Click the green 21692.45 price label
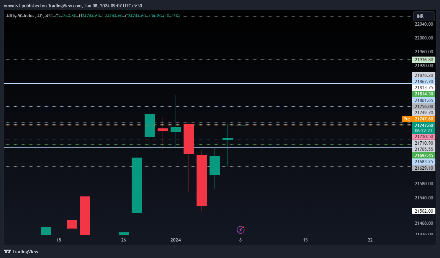The width and height of the screenshot is (440, 258). click(x=423, y=156)
